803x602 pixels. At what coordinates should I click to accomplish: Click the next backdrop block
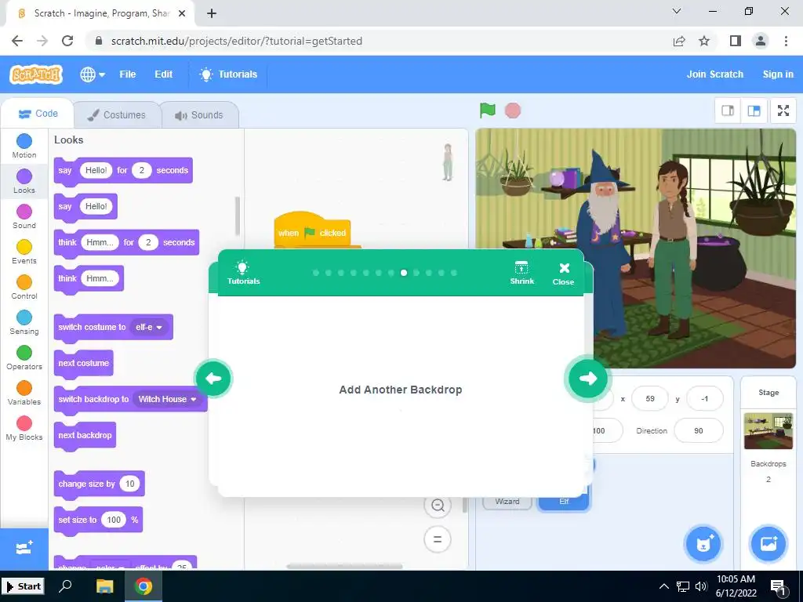tap(85, 436)
